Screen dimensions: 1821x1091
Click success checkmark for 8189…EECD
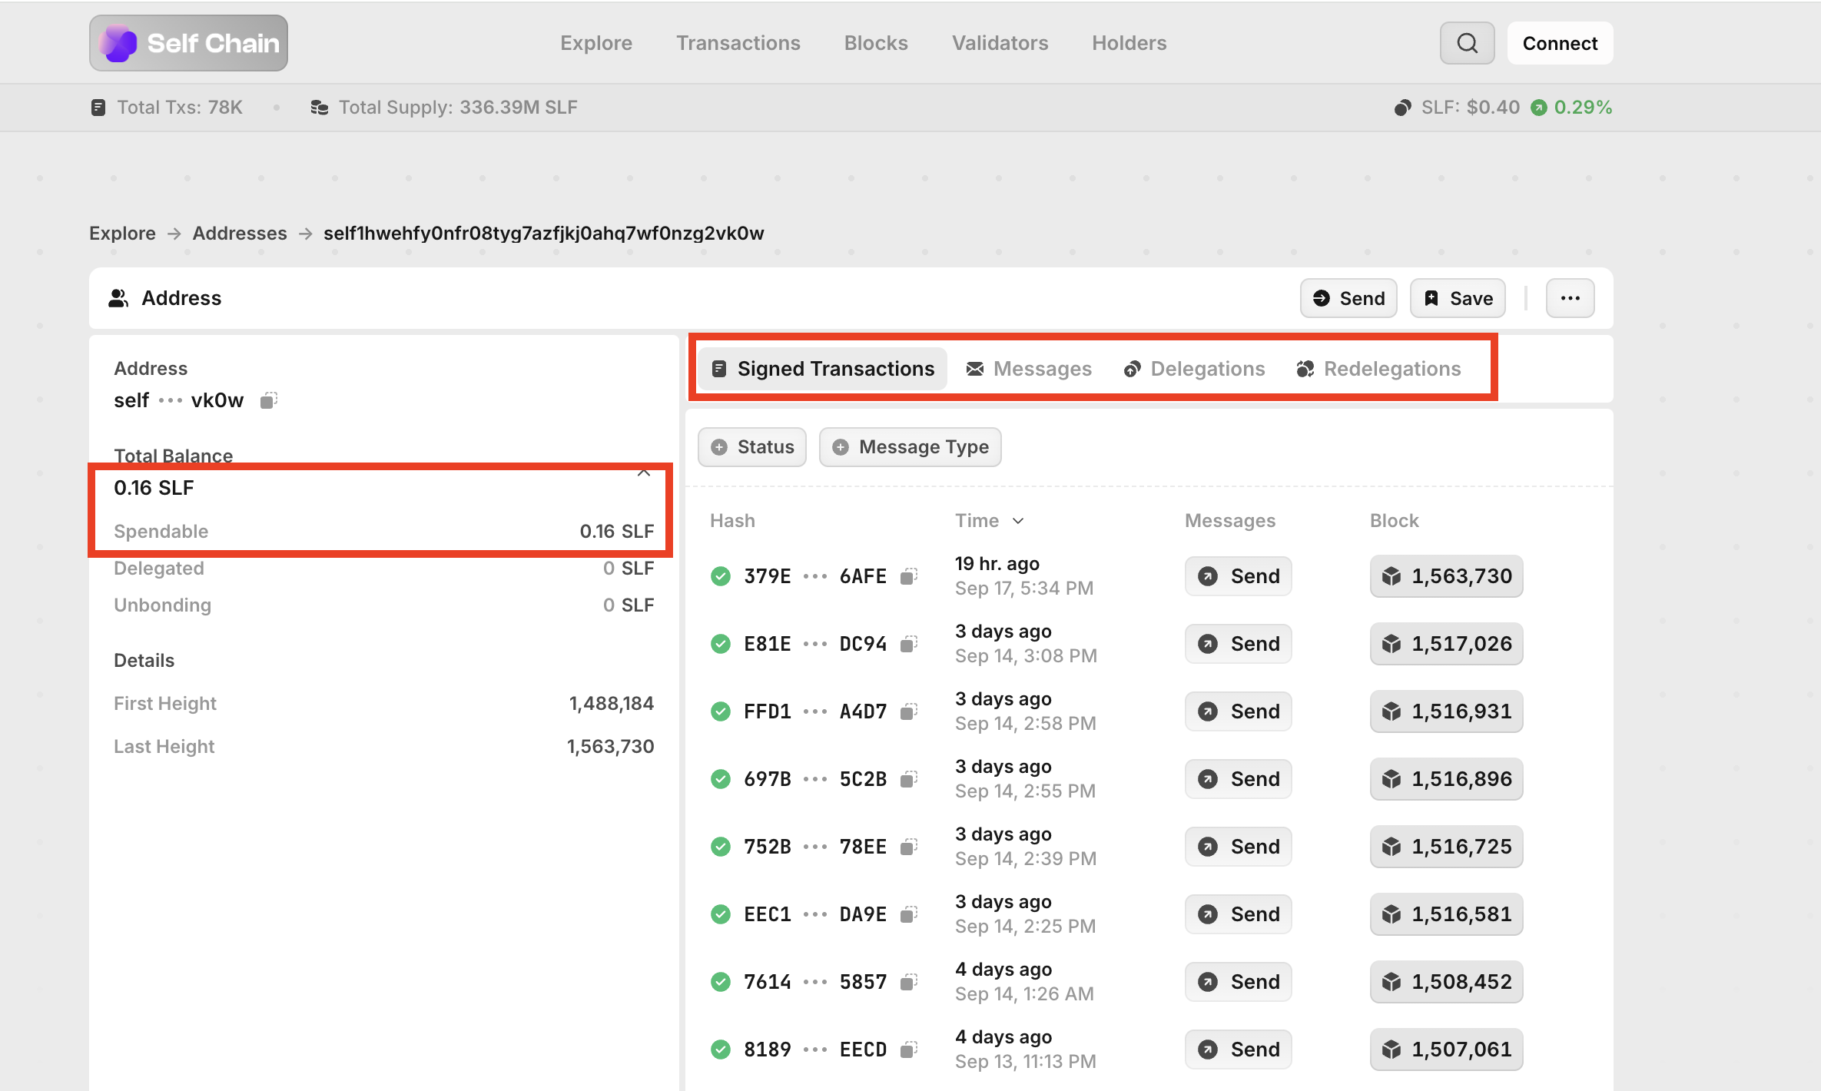720,1050
